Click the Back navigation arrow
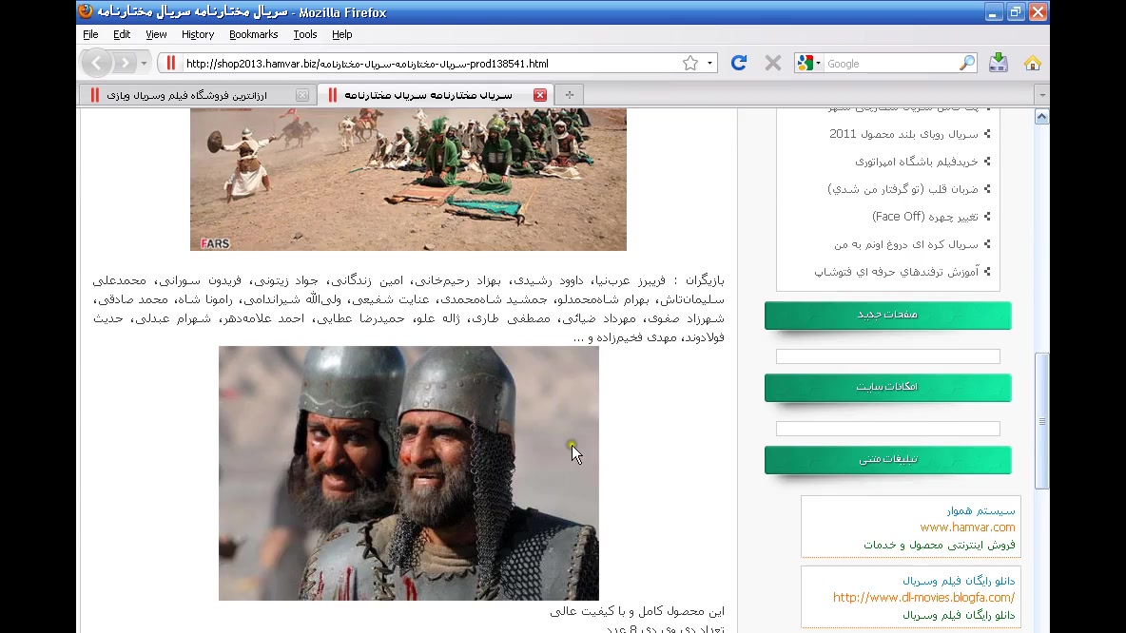1126x633 pixels. (x=95, y=63)
